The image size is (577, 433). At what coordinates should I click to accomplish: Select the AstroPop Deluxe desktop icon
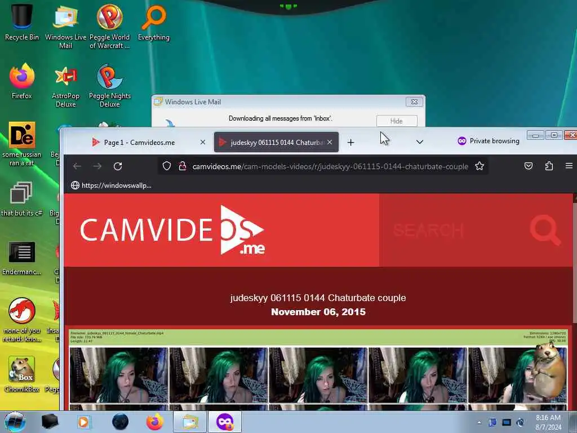[x=65, y=86]
